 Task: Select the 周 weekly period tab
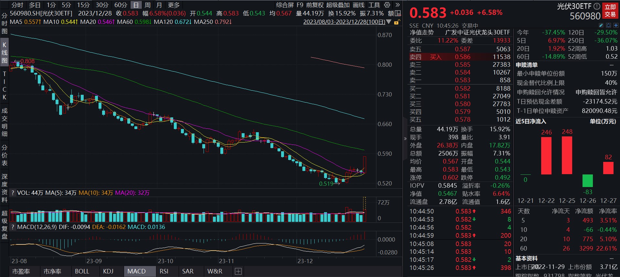point(148,5)
